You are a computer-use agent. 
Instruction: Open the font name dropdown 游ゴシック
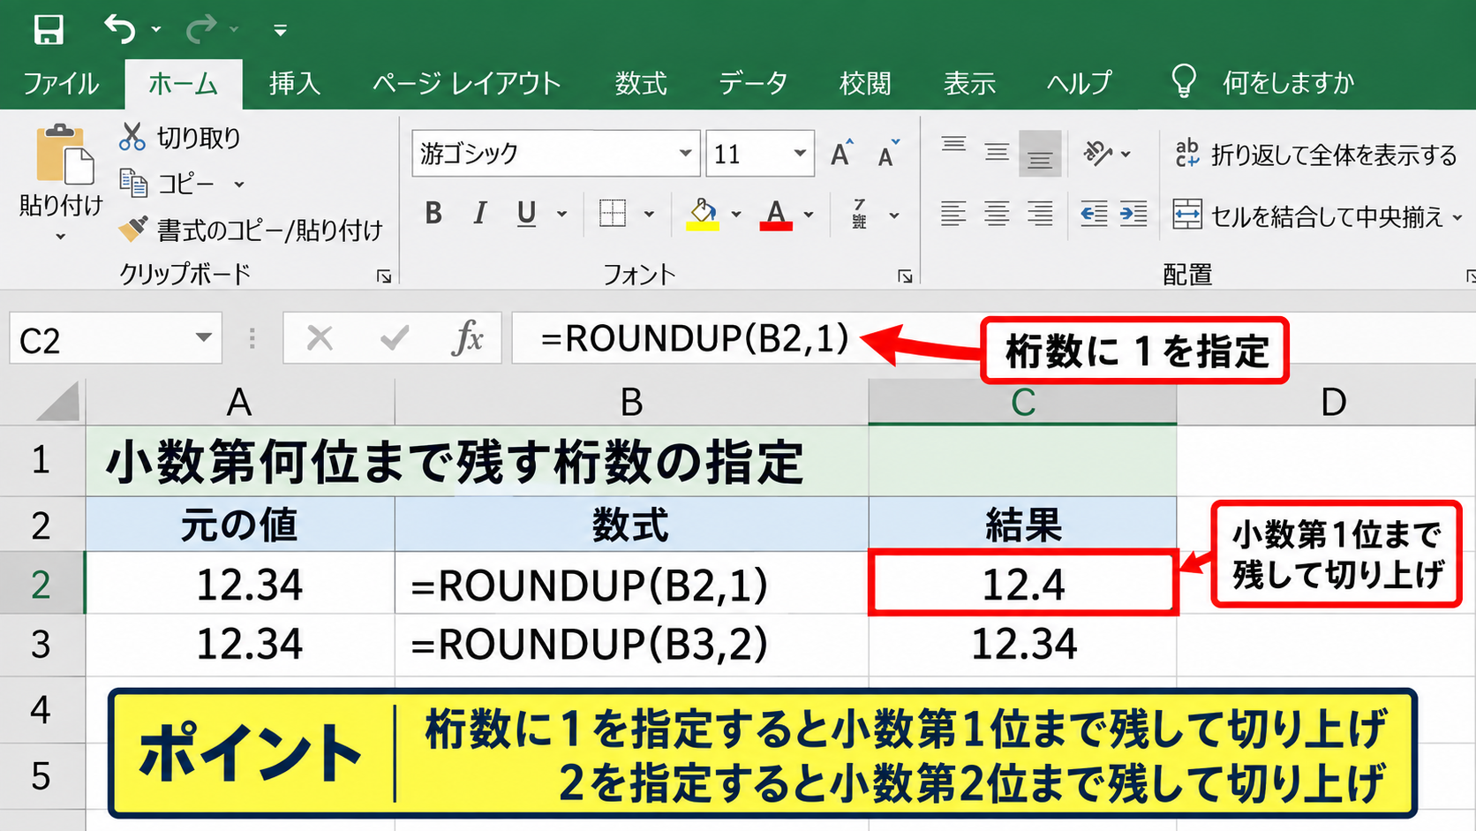(685, 153)
